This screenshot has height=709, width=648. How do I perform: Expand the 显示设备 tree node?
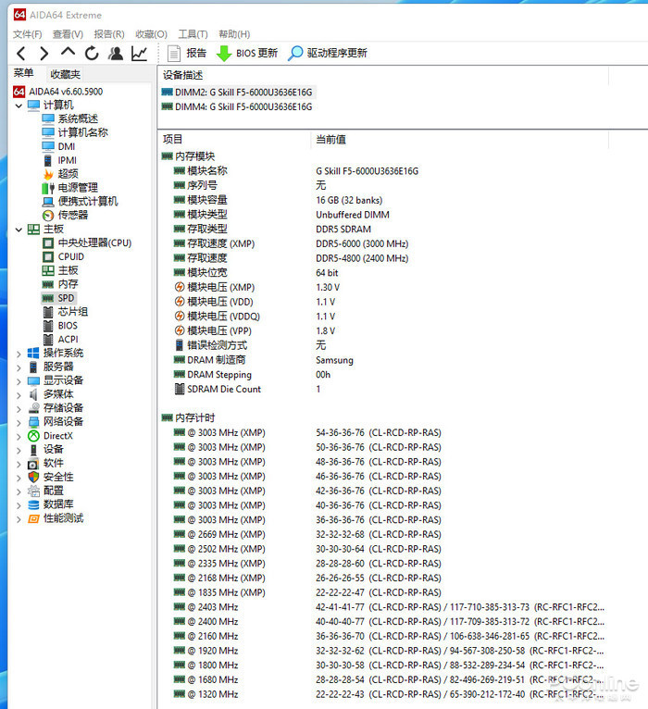tap(19, 381)
